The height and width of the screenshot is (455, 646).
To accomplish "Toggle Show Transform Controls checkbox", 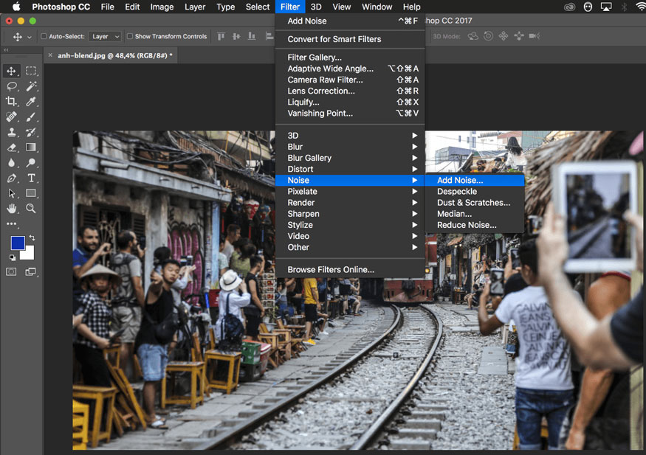I will 130,36.
